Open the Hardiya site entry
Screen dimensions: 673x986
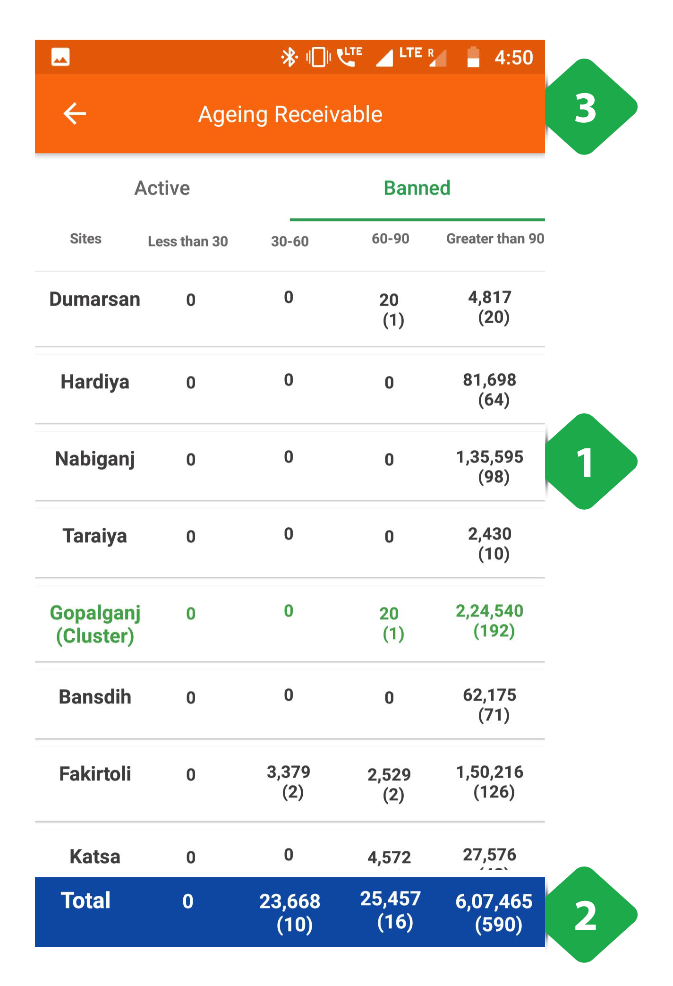click(x=290, y=389)
